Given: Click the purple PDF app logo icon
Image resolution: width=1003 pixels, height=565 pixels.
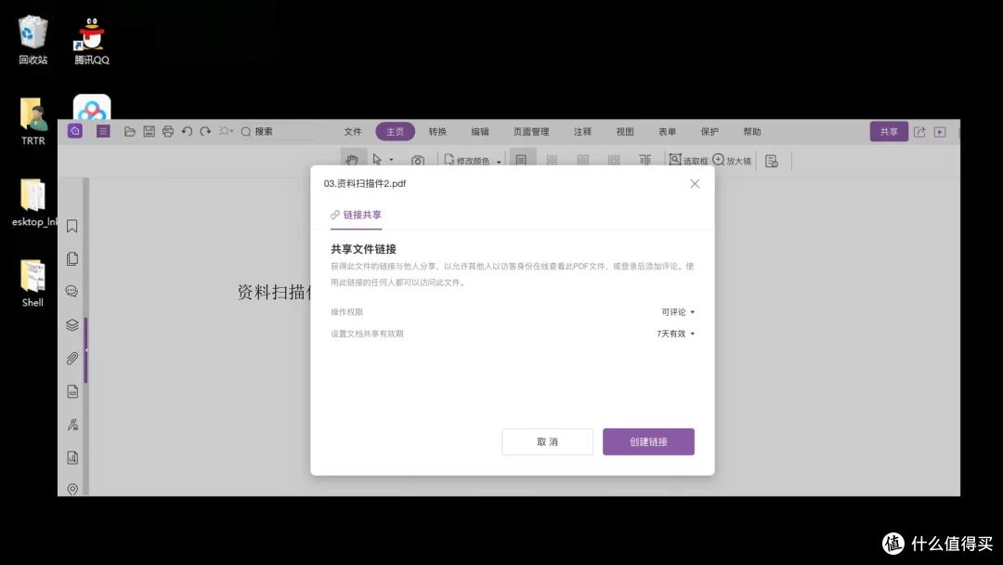Looking at the screenshot, I should [75, 131].
